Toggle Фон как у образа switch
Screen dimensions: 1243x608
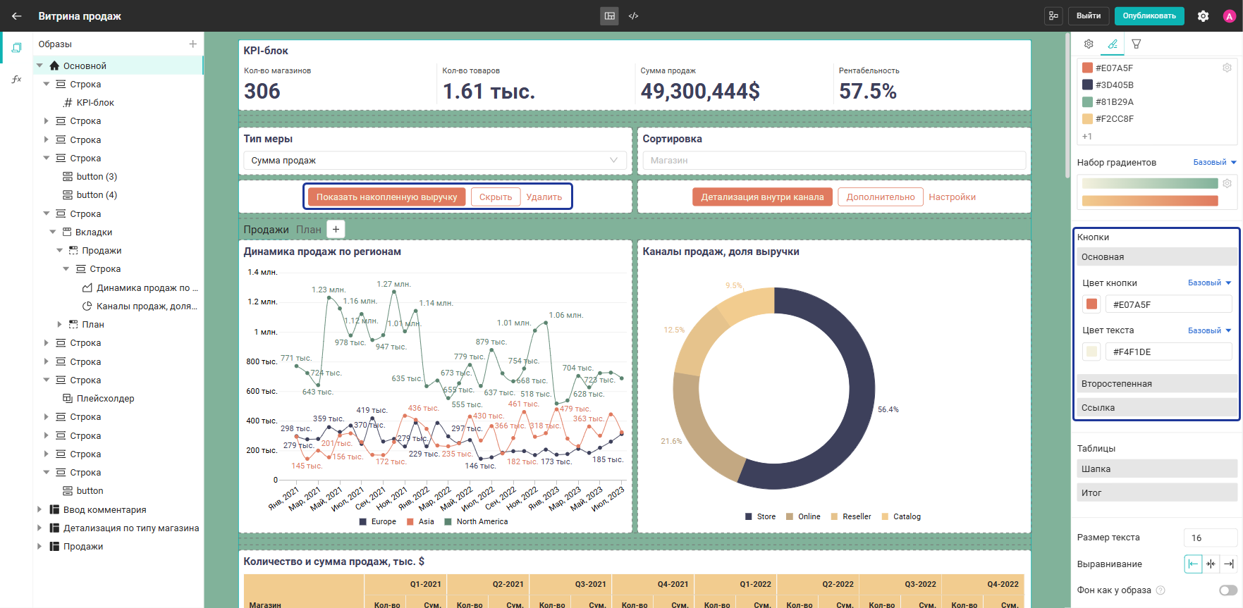[1228, 590]
